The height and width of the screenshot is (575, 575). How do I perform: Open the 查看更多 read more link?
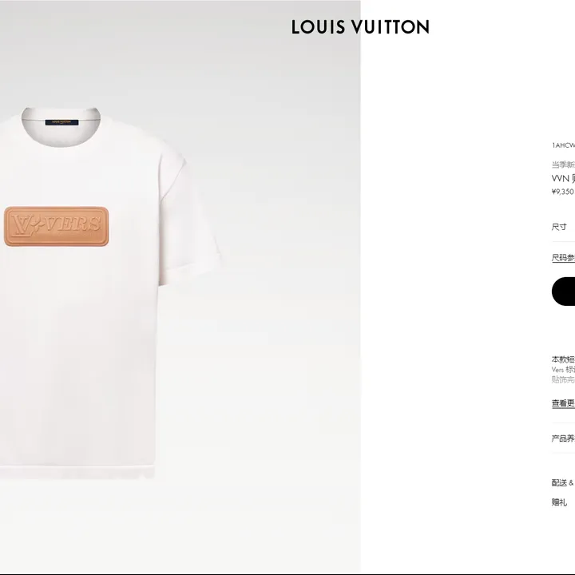563,403
